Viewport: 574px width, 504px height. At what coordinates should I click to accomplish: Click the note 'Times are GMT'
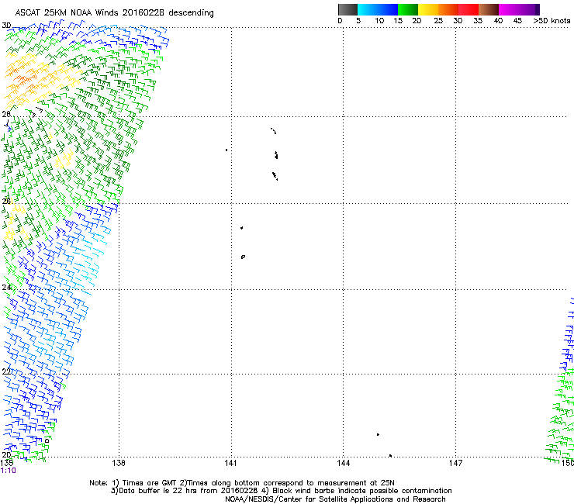pos(150,483)
